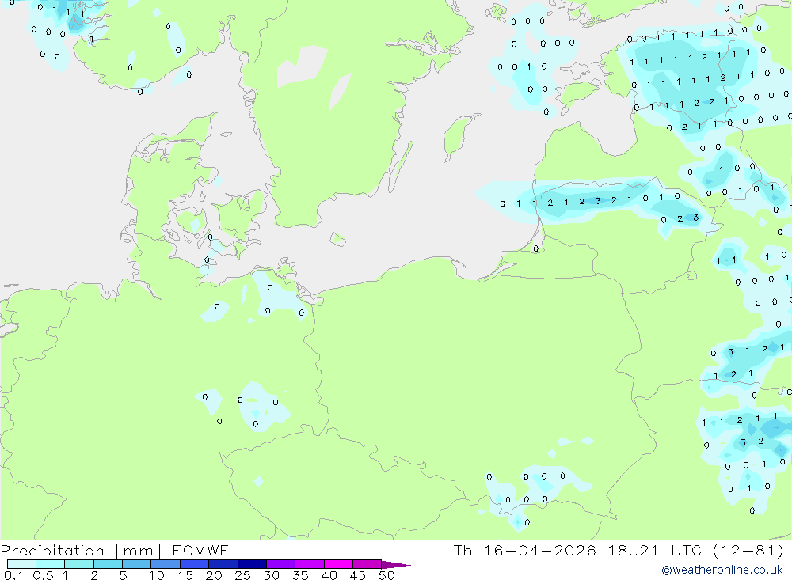Select the "5" legend scale value
Viewport: 792px width, 580px height.
coord(123,575)
